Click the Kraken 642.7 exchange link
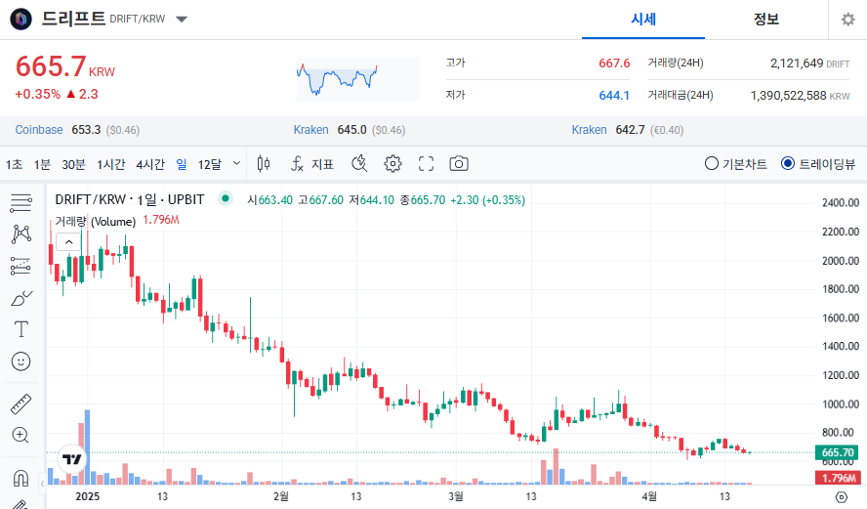 [x=589, y=130]
